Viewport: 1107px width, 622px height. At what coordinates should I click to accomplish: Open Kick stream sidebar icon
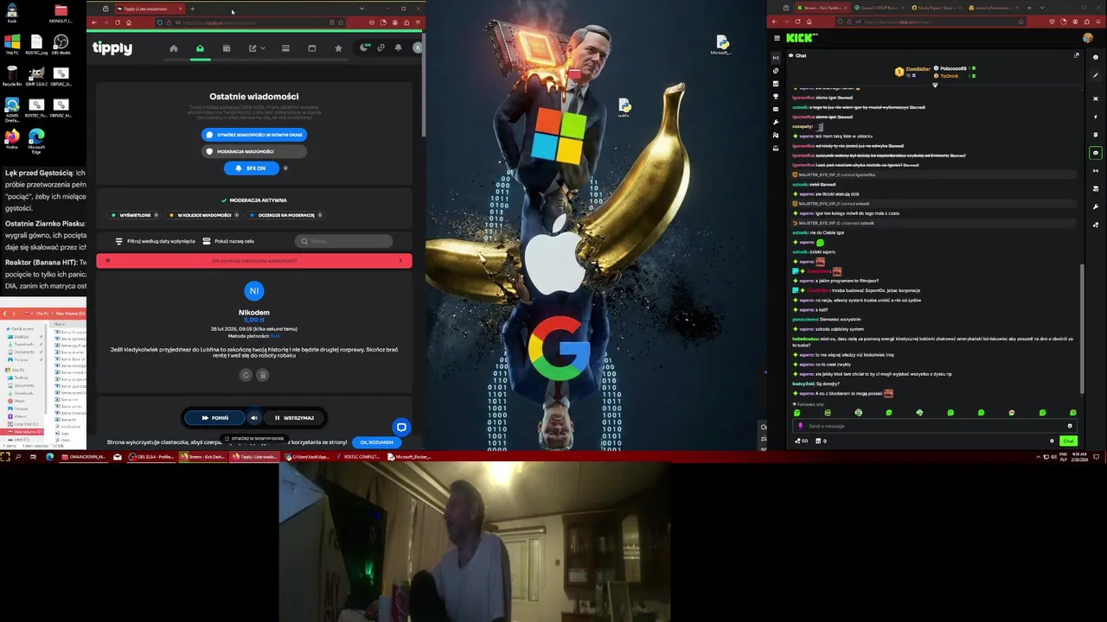[x=776, y=57]
